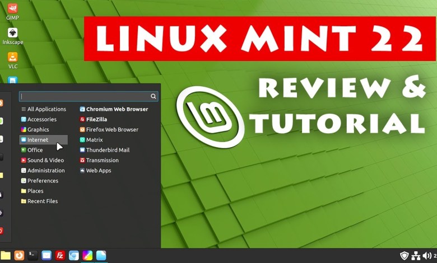Viewport: 437px width, 263px height.
Task: Launch Chromium Web Browser from the menu
Action: pos(114,109)
